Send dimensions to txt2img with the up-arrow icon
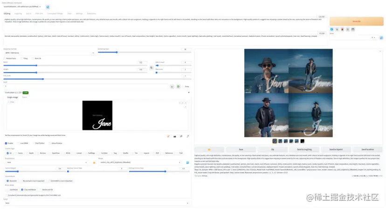Image resolution: width=386 pixels, height=209 pixels. pos(187,136)
